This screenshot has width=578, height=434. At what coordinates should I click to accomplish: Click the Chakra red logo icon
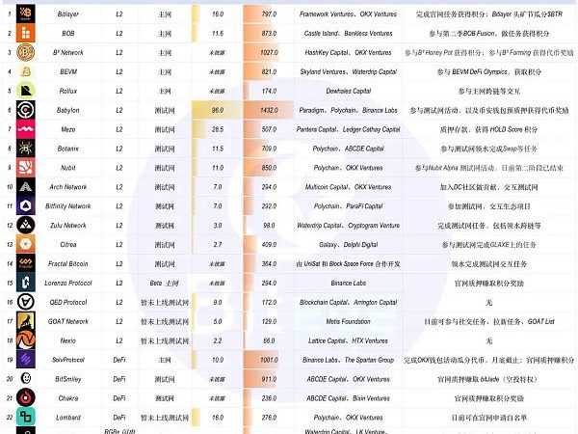[x=26, y=397]
